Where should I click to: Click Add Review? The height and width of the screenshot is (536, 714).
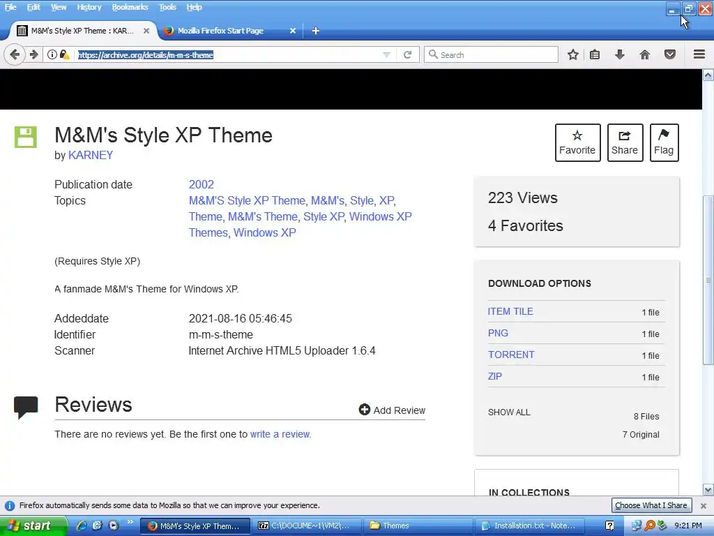(392, 410)
